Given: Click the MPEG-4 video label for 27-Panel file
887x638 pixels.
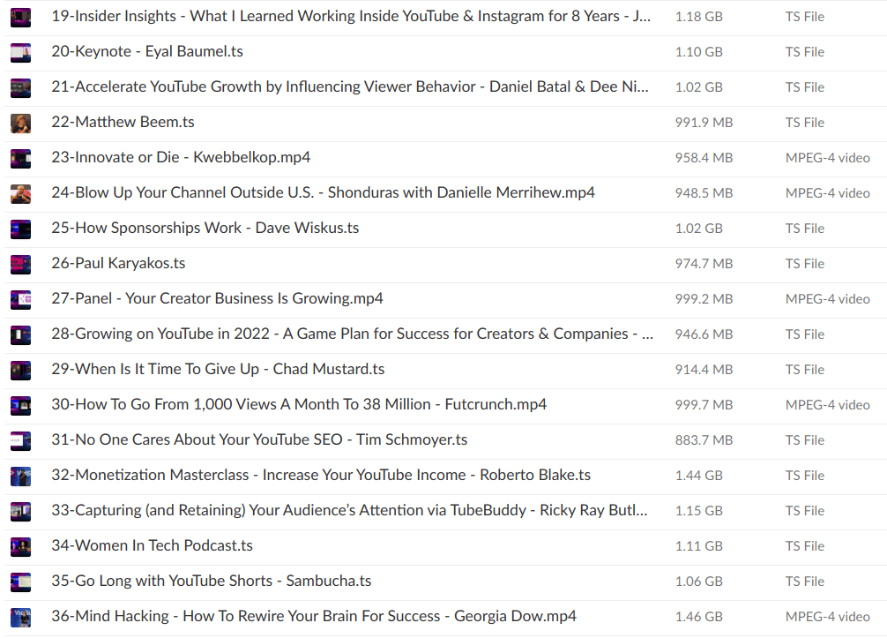Looking at the screenshot, I should 827,298.
